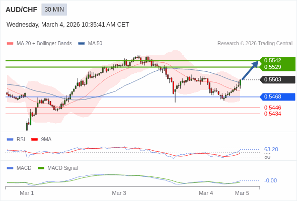This screenshot has height=201, width=297.
Task: Click the MACD value -0.00
Action: 270,180
